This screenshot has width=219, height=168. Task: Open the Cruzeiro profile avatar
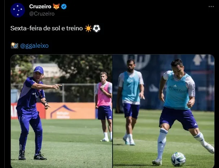[18, 10]
